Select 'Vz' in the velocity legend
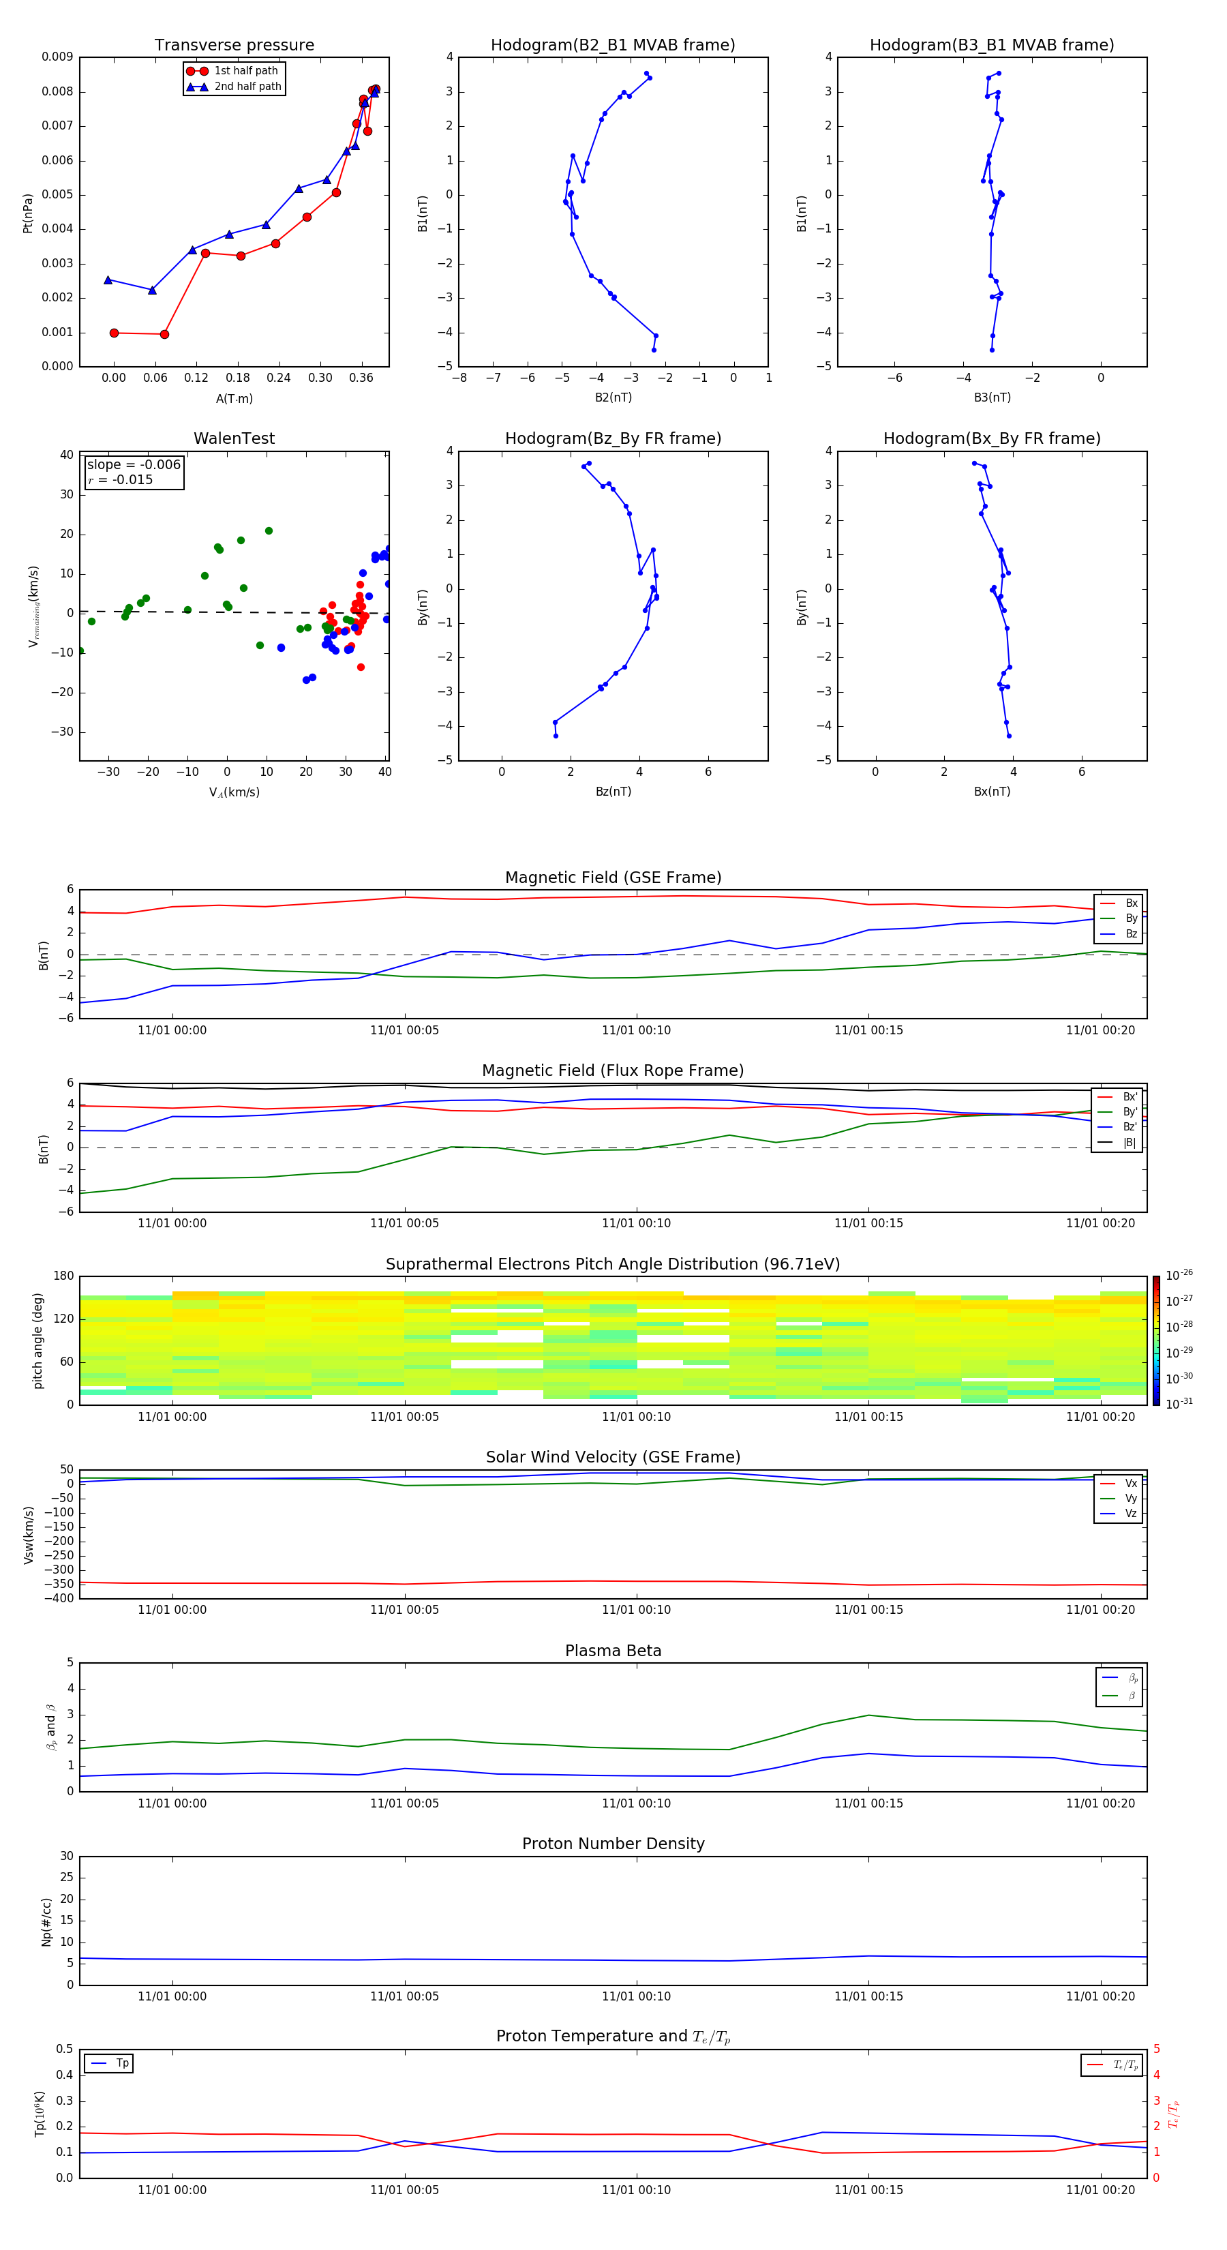Image resolution: width=1227 pixels, height=2250 pixels. 1119,1514
